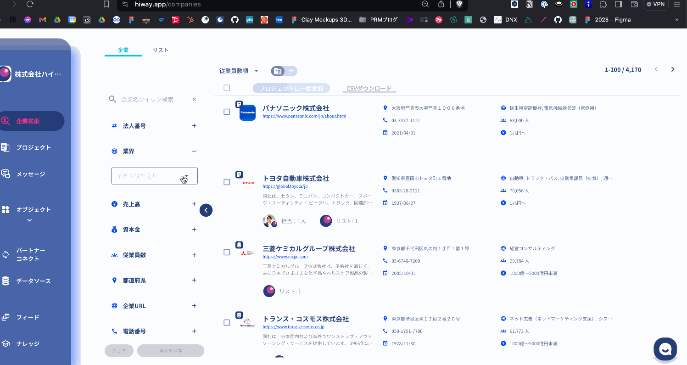Open the Brave wallet icon
The height and width of the screenshot is (365, 687).
click(x=635, y=4)
